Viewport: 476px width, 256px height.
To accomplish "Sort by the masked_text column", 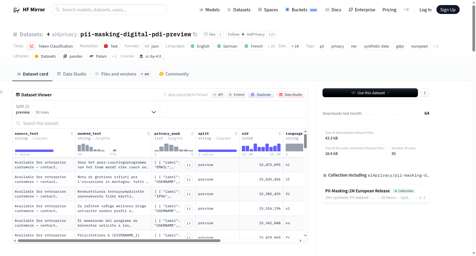I will coord(148,134).
